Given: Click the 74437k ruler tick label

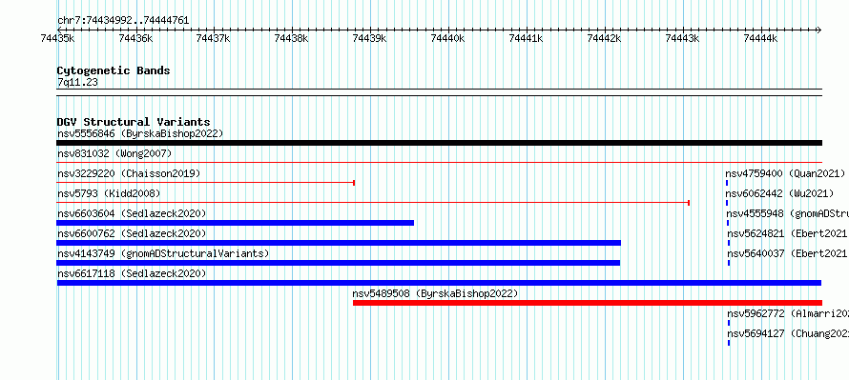Looking at the screenshot, I should coord(214,38).
